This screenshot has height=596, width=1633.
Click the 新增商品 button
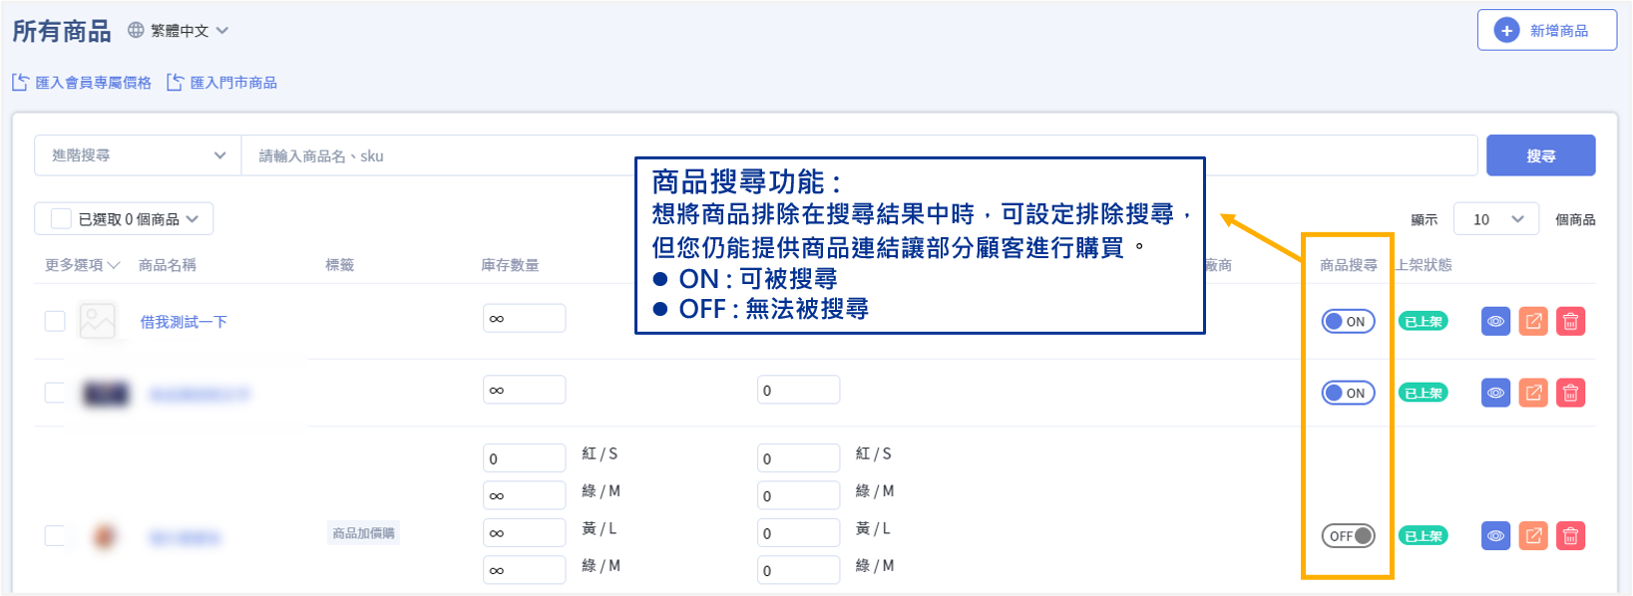click(1546, 31)
